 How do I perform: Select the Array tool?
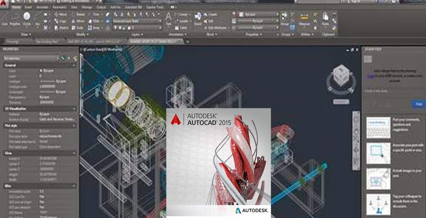pos(94,28)
